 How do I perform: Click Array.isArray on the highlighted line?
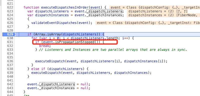coord(48,34)
